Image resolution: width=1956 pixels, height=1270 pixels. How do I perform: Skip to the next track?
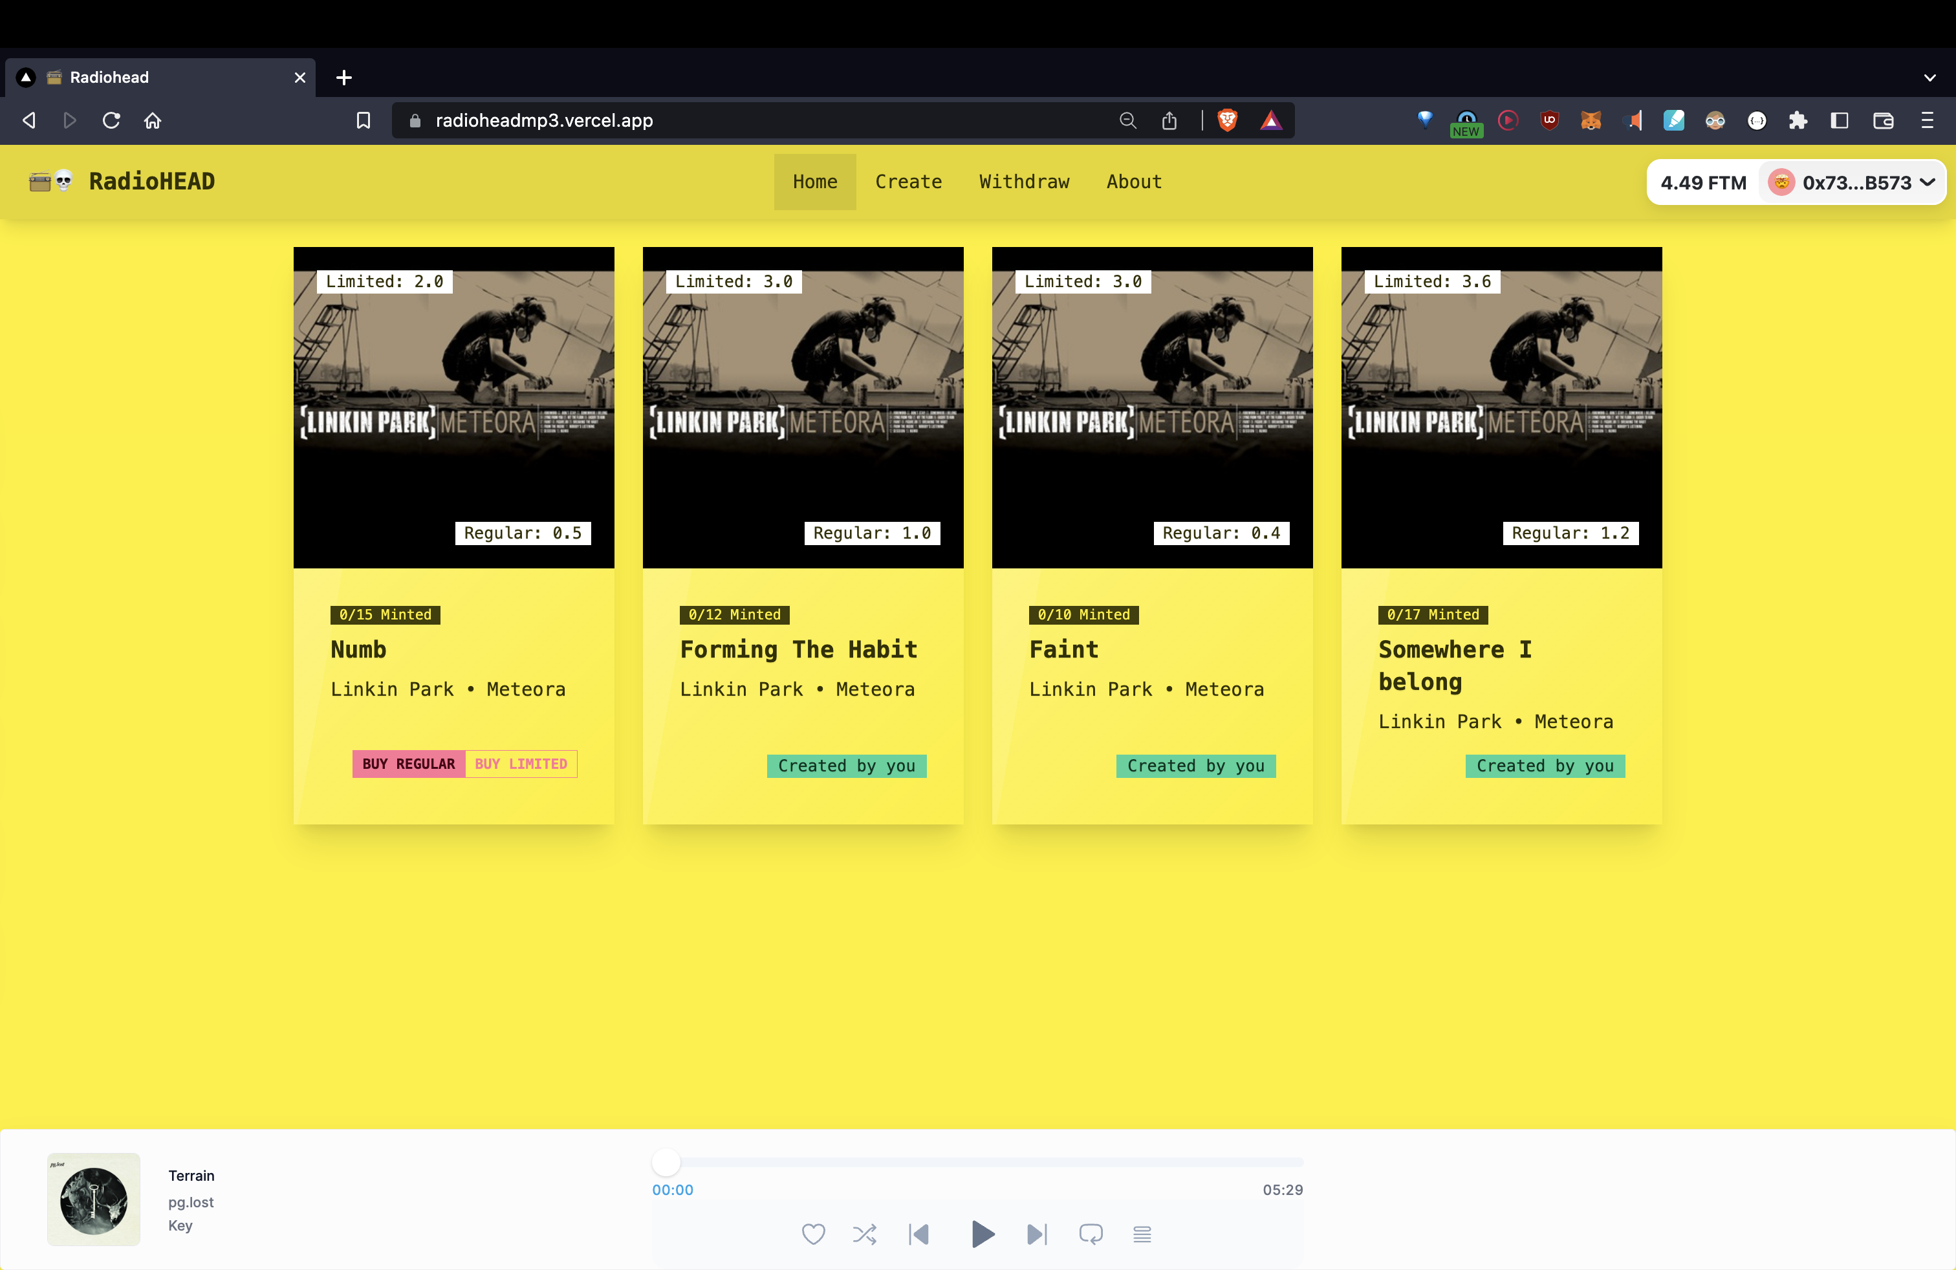(1037, 1234)
